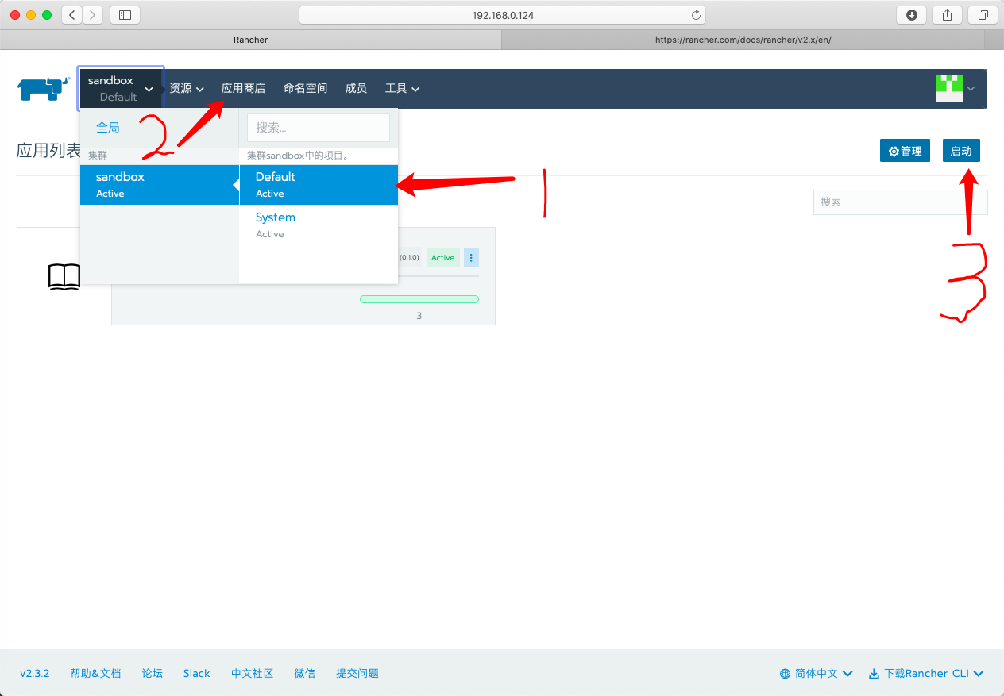Choose the Default project
1004x696 pixels.
(319, 185)
